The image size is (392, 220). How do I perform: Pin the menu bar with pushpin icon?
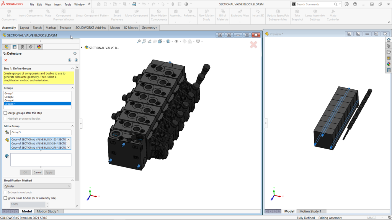click(x=89, y=4)
